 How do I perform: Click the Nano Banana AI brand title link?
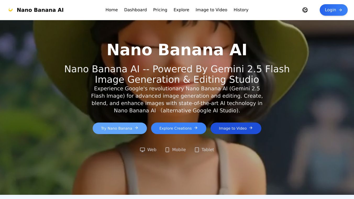pos(40,10)
